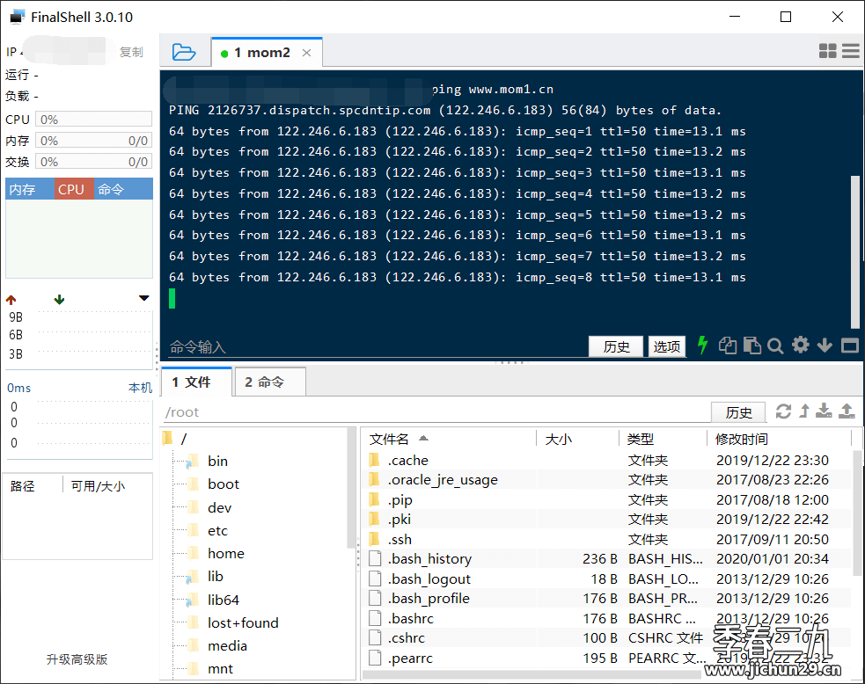Refresh the file list
The image size is (865, 684).
tap(783, 411)
